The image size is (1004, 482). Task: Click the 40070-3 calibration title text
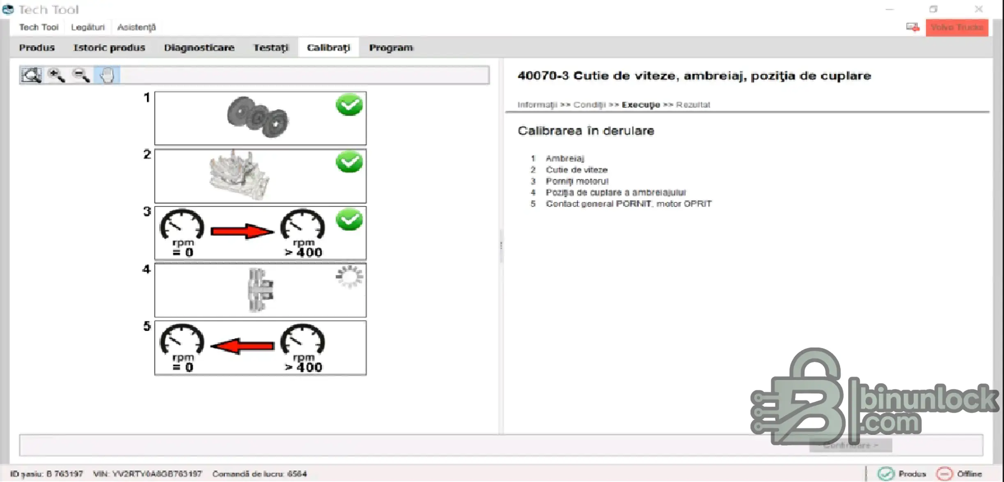694,76
